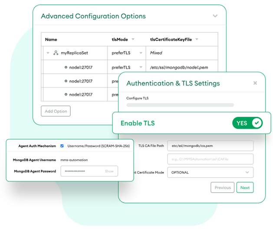Click the checkmark icon on YES toggle
273x230 pixels.
point(257,123)
